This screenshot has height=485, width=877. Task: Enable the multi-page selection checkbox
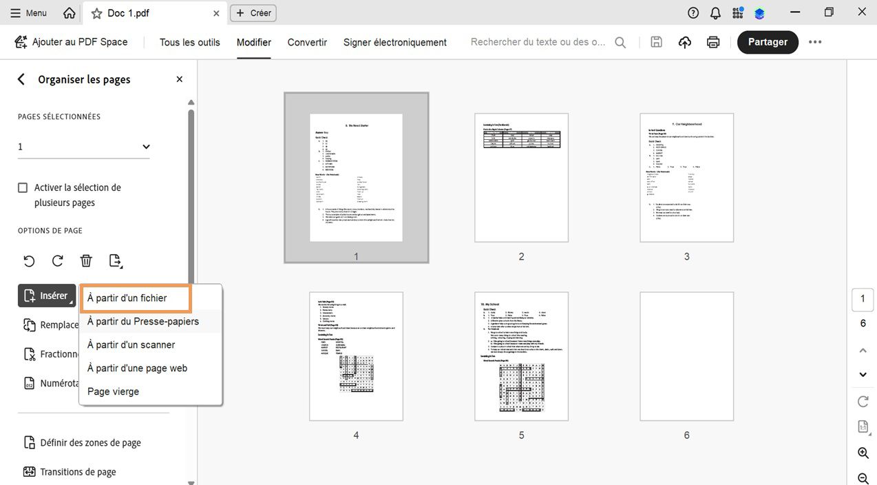coord(23,187)
